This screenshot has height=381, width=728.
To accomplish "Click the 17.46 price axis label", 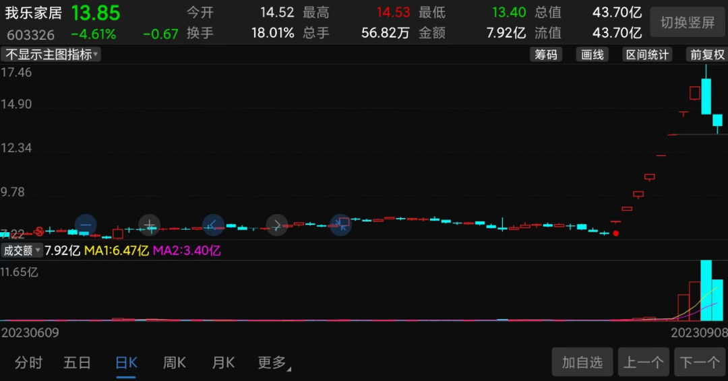I will pyautogui.click(x=16, y=73).
